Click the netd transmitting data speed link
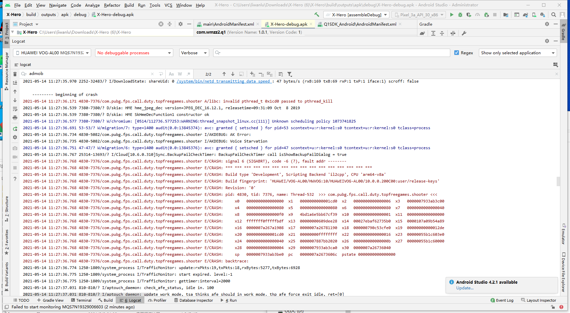This screenshot has height=313, width=570. pyautogui.click(x=224, y=81)
